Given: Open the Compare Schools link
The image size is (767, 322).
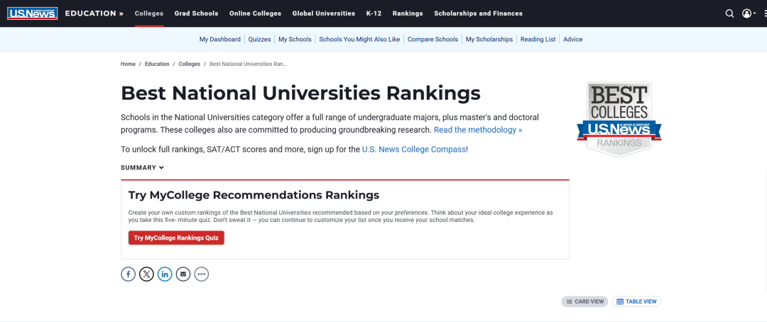Looking at the screenshot, I should pyautogui.click(x=433, y=40).
